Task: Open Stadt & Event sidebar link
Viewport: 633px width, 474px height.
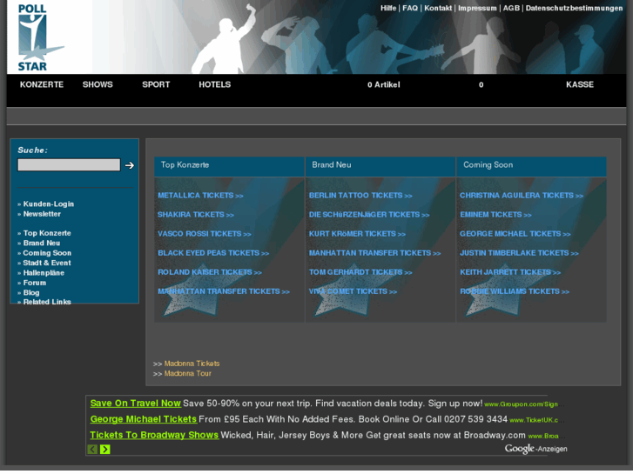Action: [47, 263]
